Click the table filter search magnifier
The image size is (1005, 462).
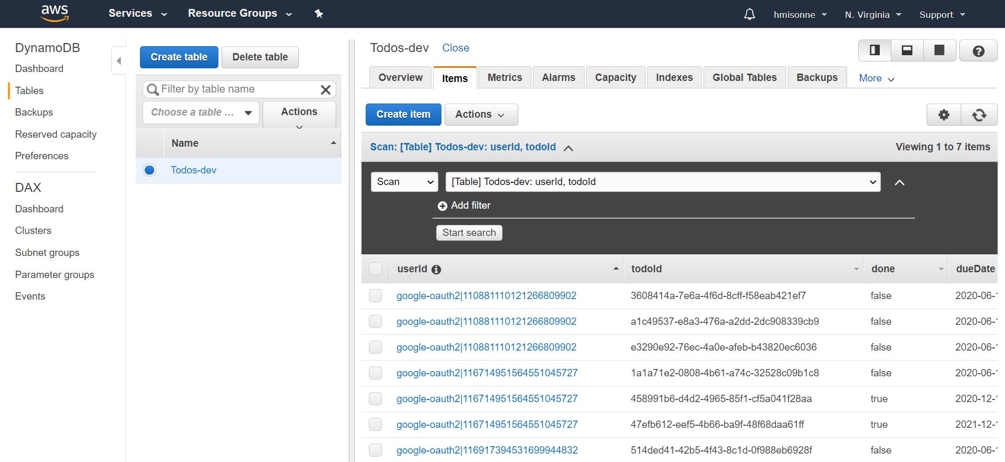point(153,90)
